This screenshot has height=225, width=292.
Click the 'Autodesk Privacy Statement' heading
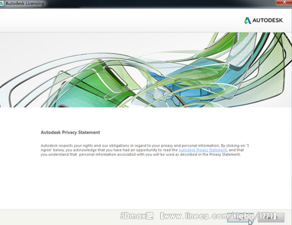point(70,132)
